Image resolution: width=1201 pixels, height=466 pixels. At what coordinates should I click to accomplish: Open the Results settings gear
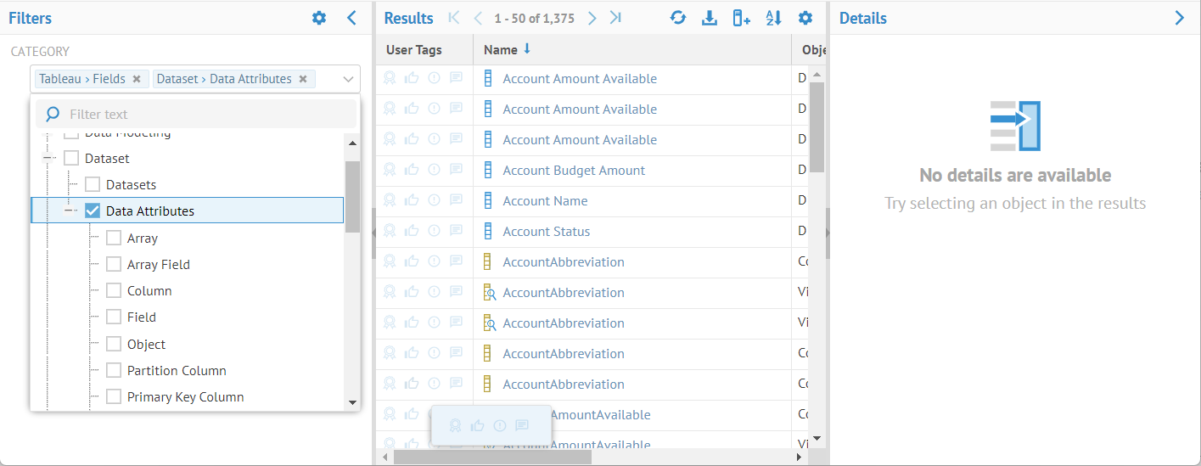point(805,18)
